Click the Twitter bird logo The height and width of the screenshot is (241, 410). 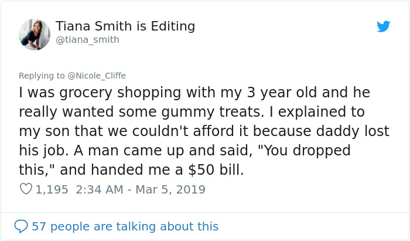[x=383, y=26]
